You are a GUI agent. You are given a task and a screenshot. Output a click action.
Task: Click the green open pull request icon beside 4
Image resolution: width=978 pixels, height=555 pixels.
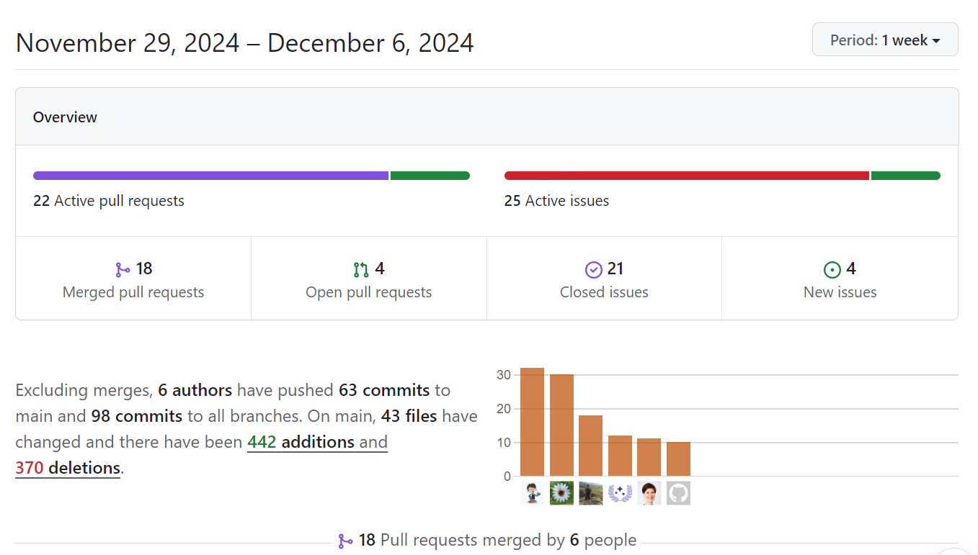(361, 270)
